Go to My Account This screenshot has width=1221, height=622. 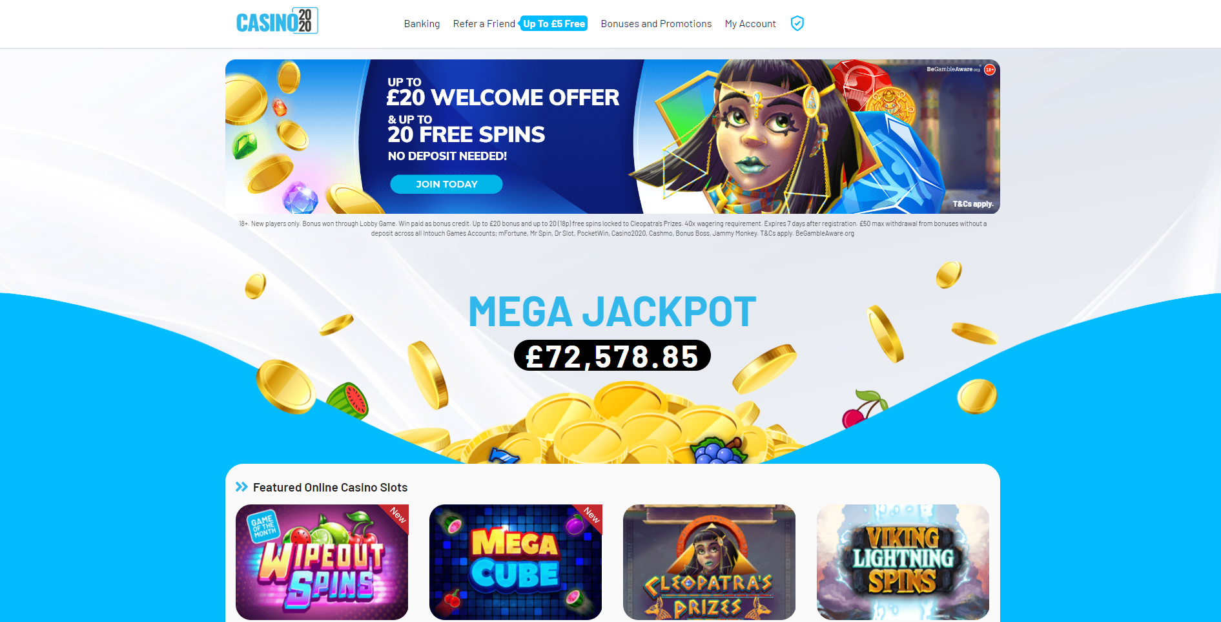pos(750,24)
